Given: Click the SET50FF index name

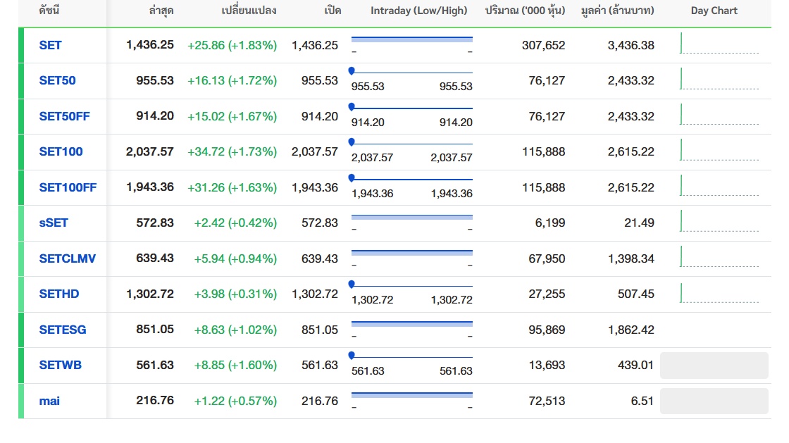Looking at the screenshot, I should [x=64, y=116].
